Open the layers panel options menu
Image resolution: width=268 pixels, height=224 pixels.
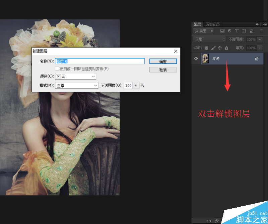(x=265, y=24)
